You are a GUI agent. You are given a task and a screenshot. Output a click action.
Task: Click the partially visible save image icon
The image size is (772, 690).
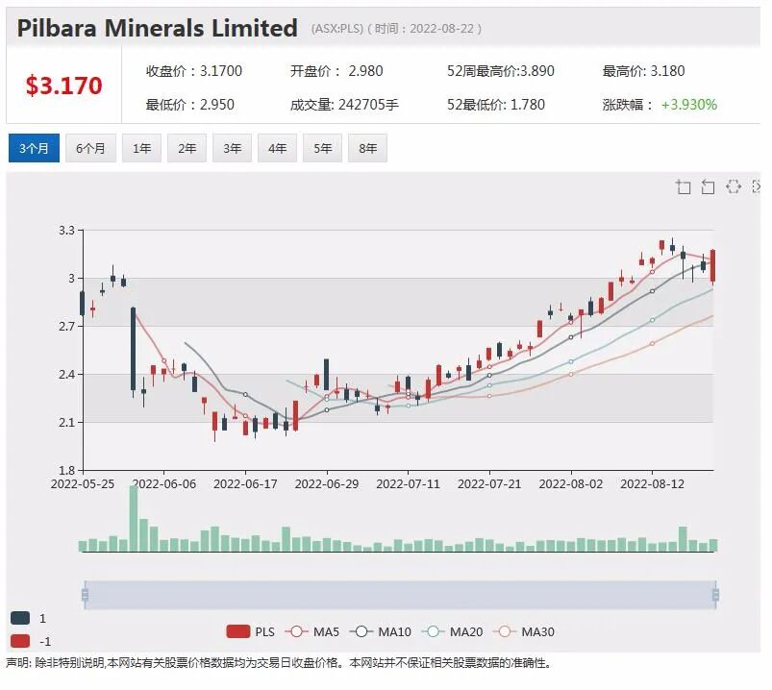(x=757, y=186)
